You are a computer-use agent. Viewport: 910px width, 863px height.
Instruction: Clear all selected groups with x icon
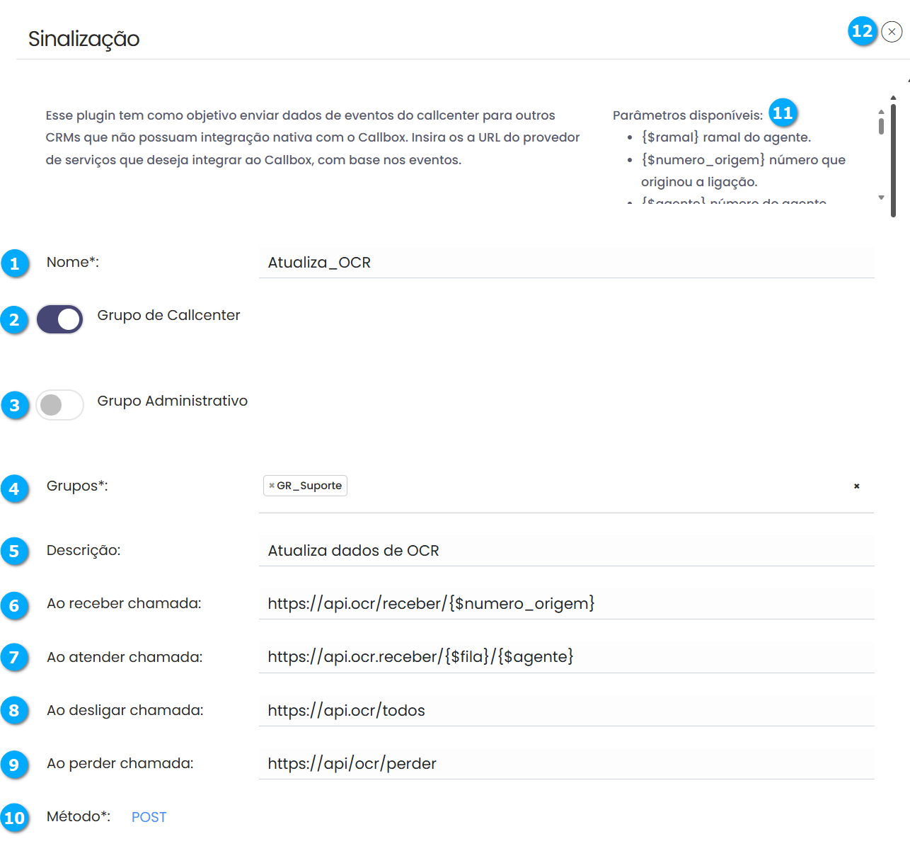click(x=856, y=486)
